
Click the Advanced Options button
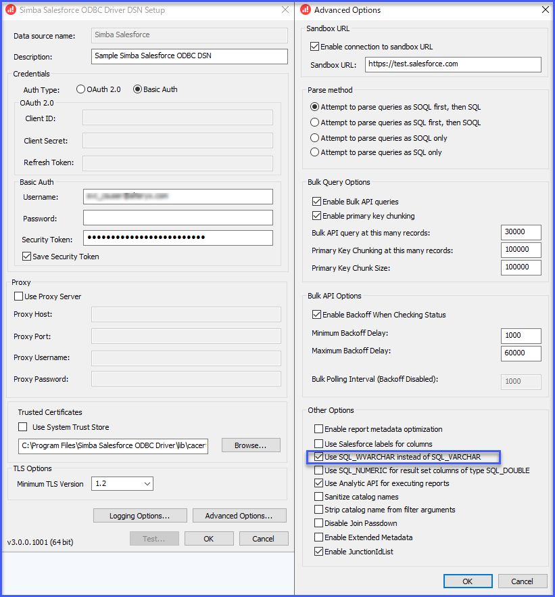click(x=239, y=516)
